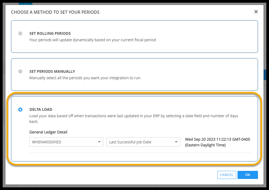Click the General Ledger Detail label
The width and height of the screenshot is (269, 190).
coord(48,132)
